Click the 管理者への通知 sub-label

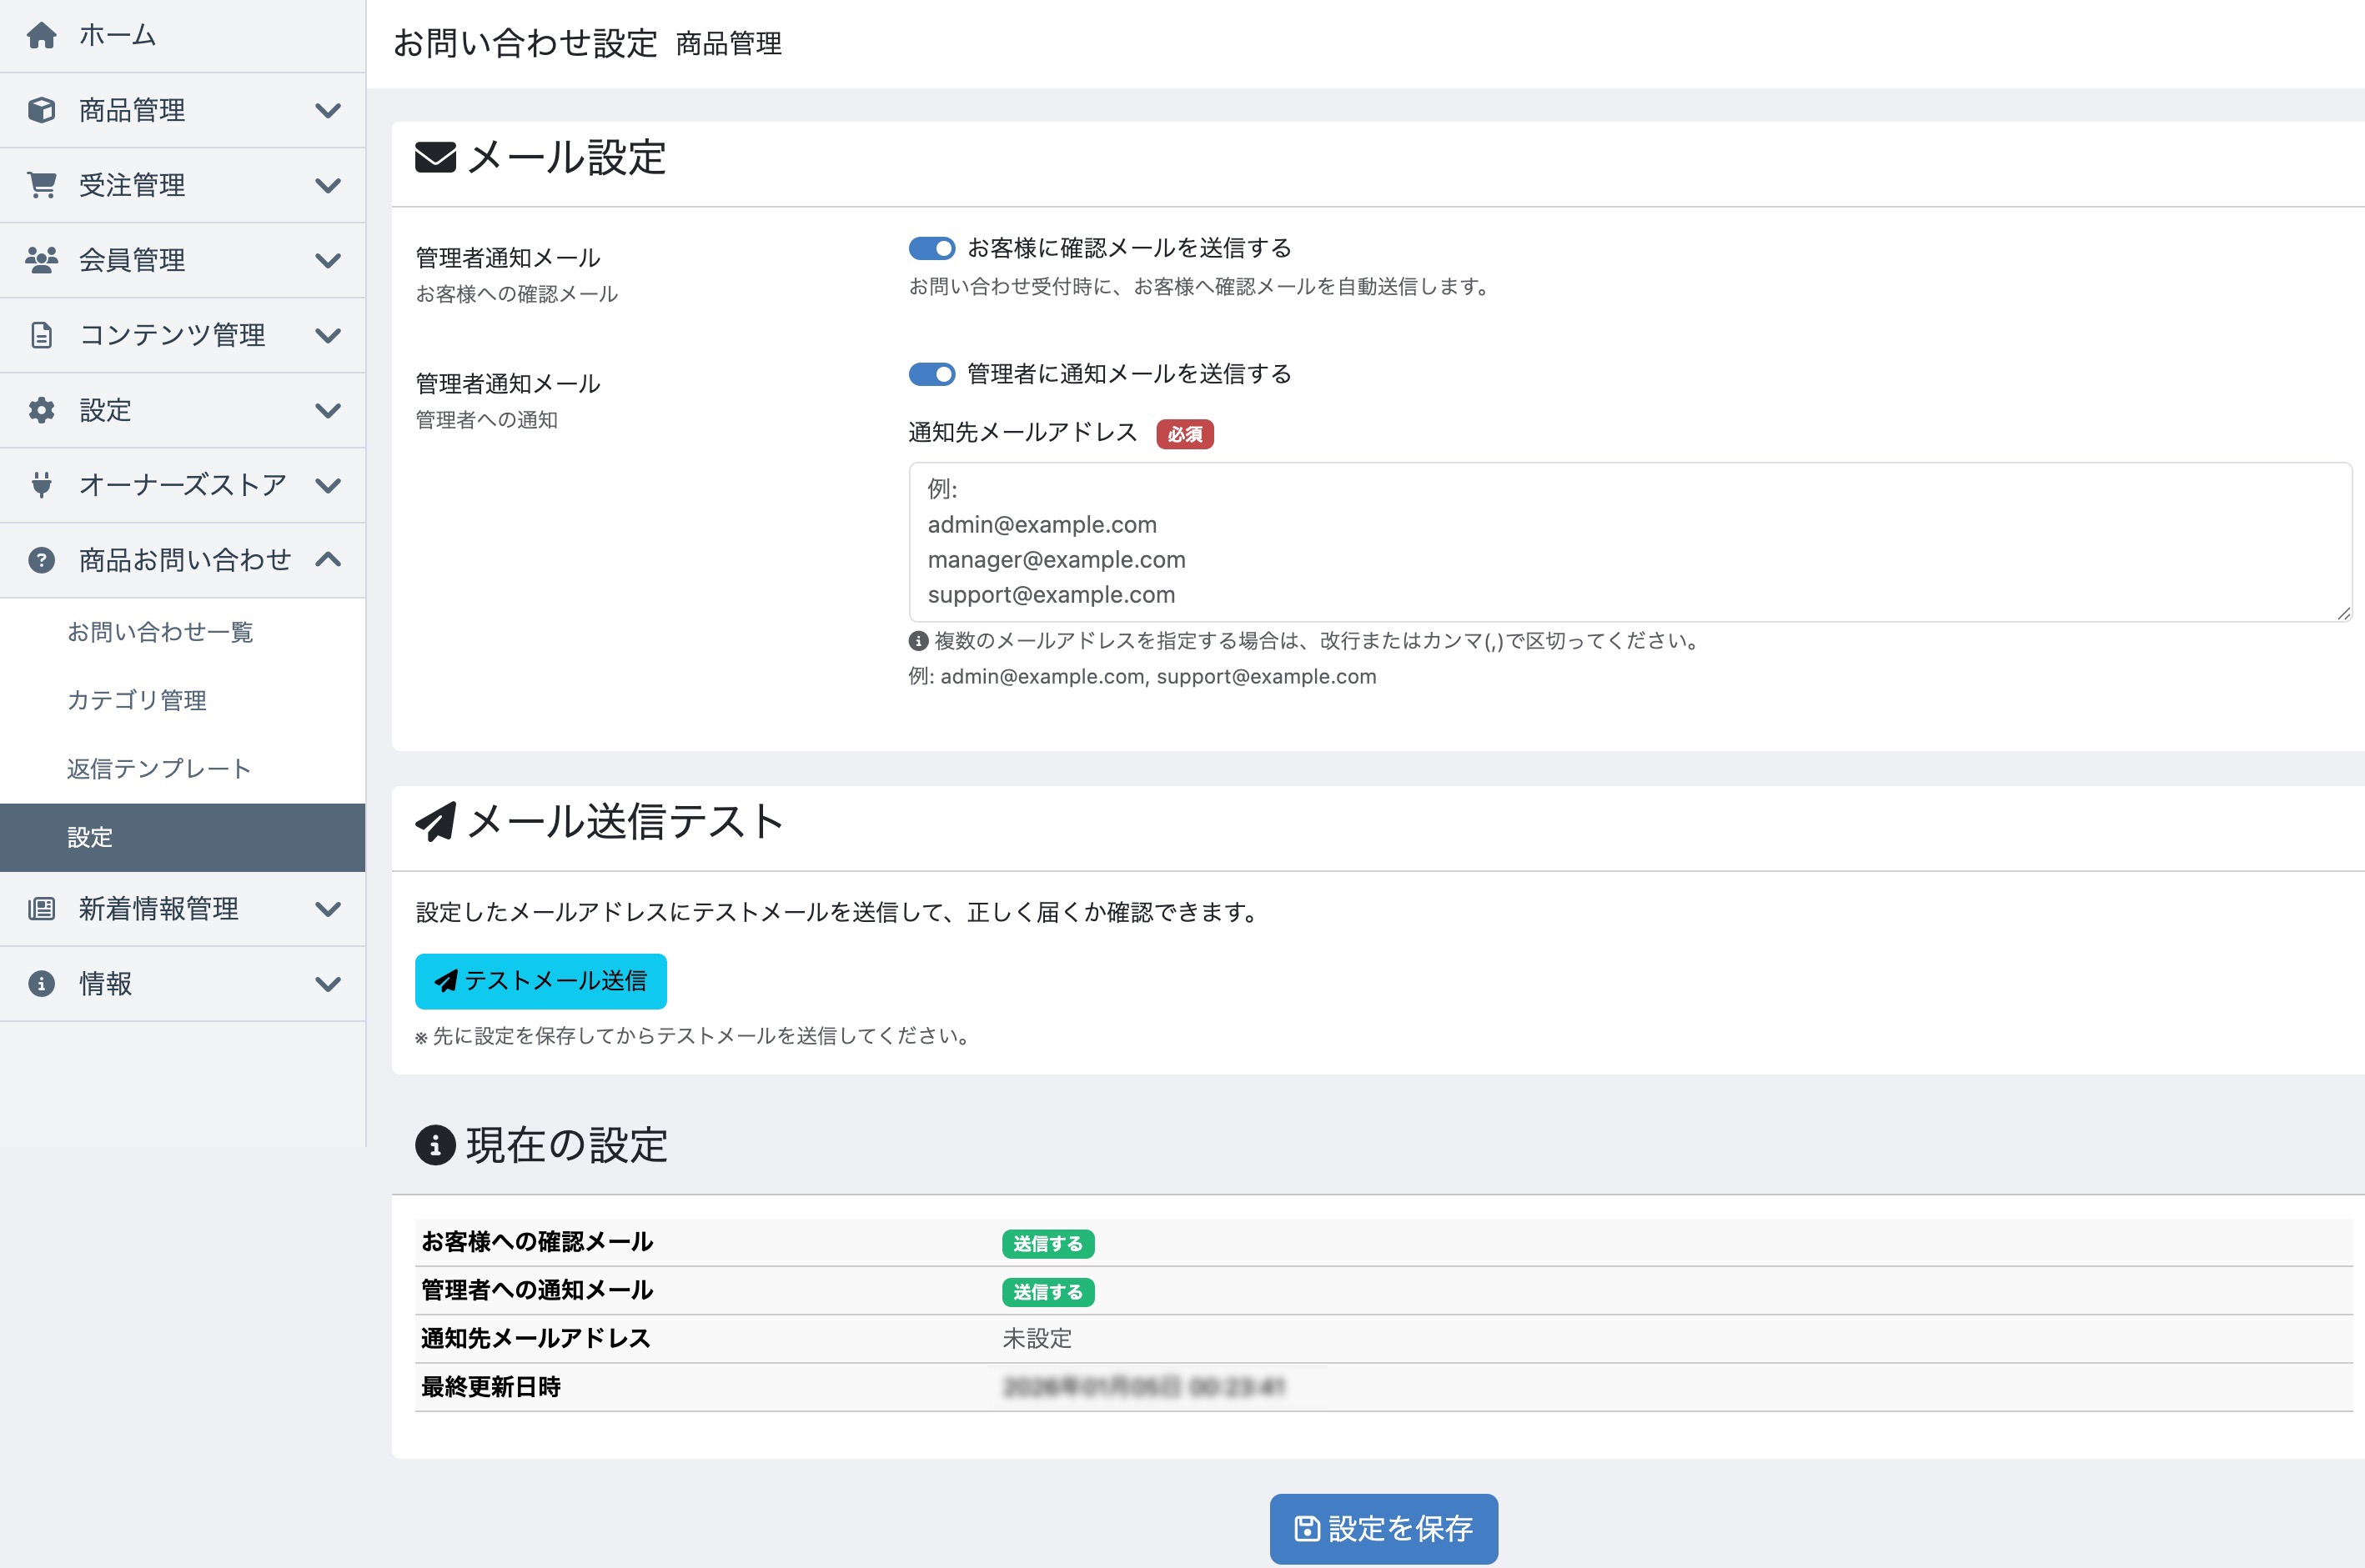pos(487,420)
